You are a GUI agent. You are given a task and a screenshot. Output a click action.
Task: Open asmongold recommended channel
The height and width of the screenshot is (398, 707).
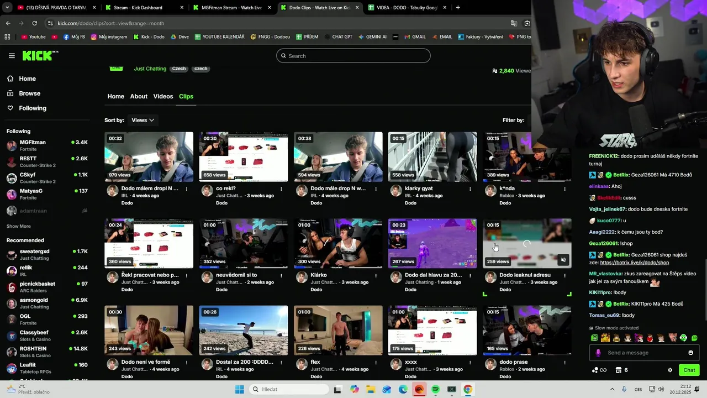coord(47,303)
